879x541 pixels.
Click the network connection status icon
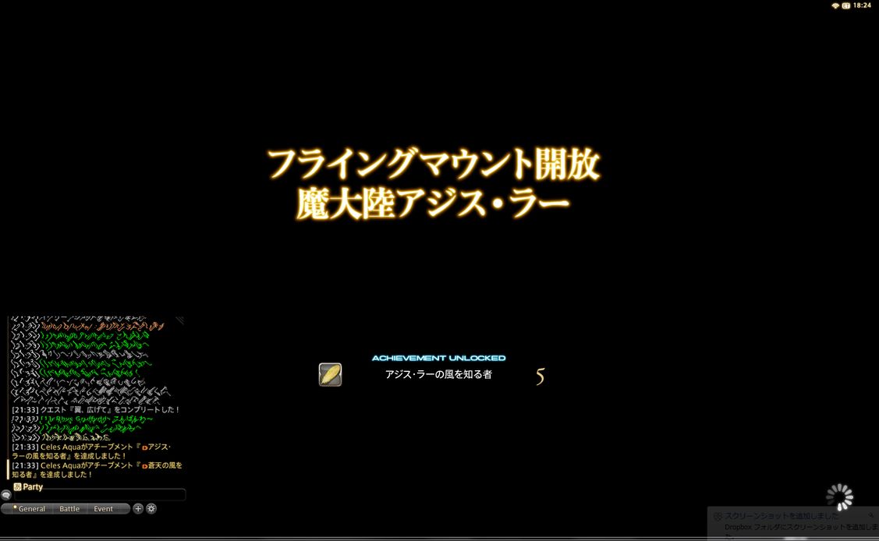coord(835,5)
